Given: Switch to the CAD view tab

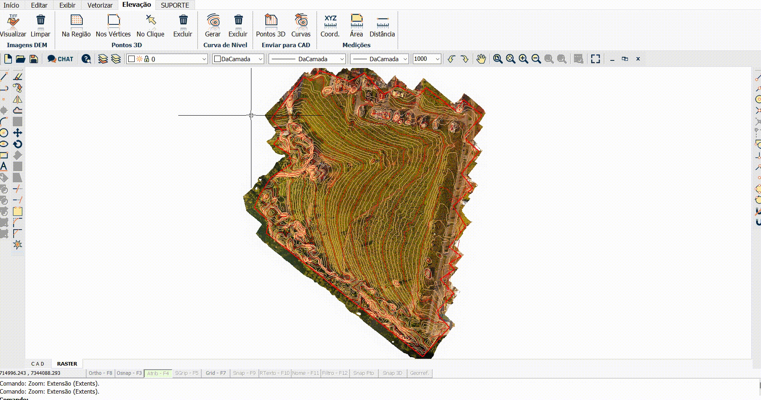Looking at the screenshot, I should (x=38, y=364).
